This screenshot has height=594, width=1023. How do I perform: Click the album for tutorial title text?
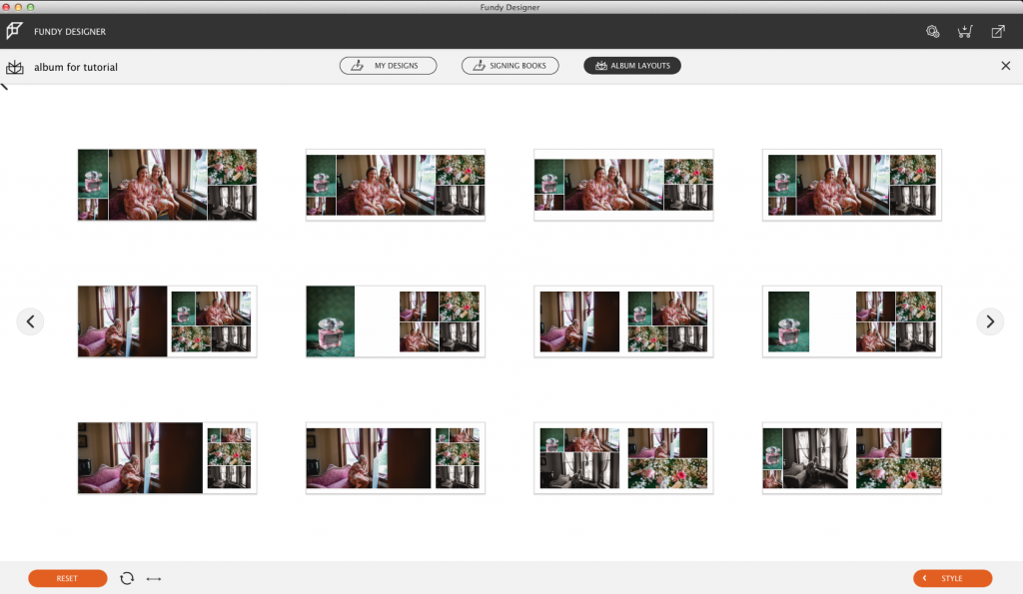point(76,67)
